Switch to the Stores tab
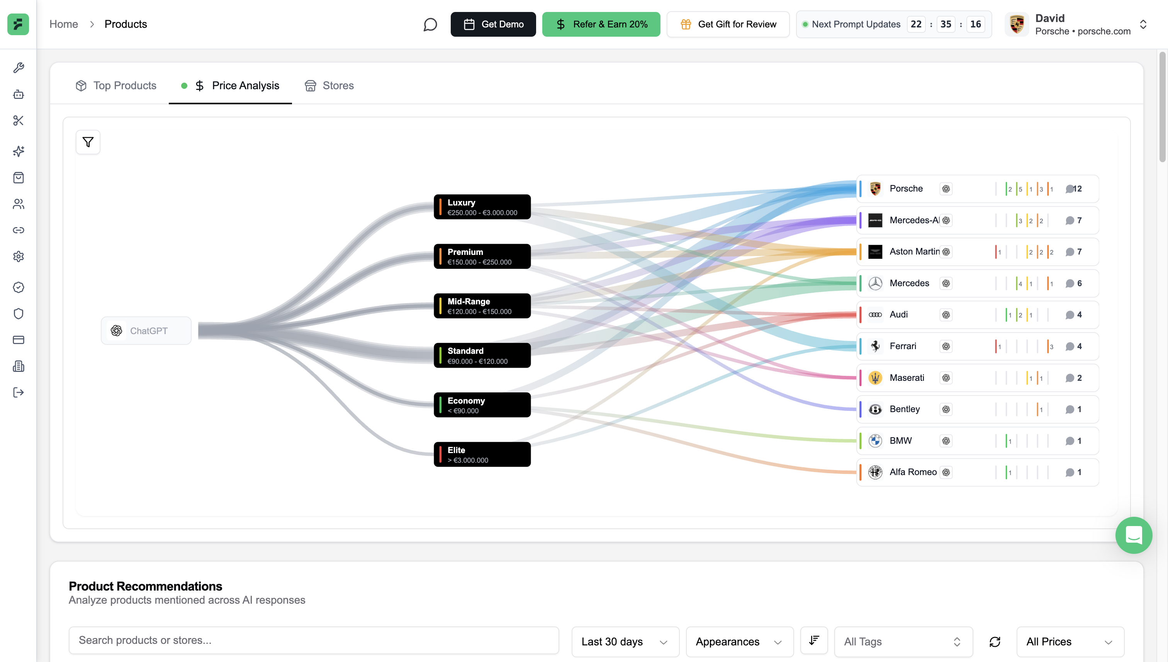The width and height of the screenshot is (1168, 662). [329, 85]
